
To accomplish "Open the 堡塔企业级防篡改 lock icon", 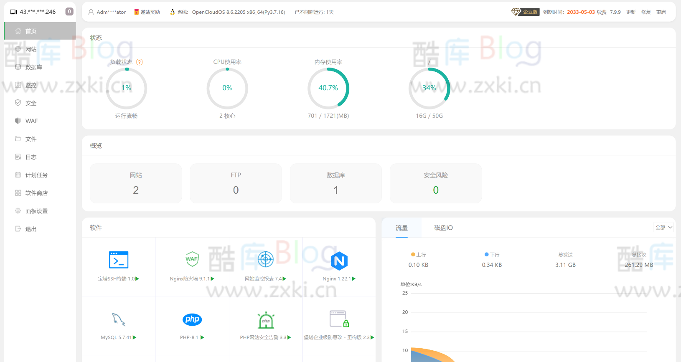I will [x=339, y=319].
